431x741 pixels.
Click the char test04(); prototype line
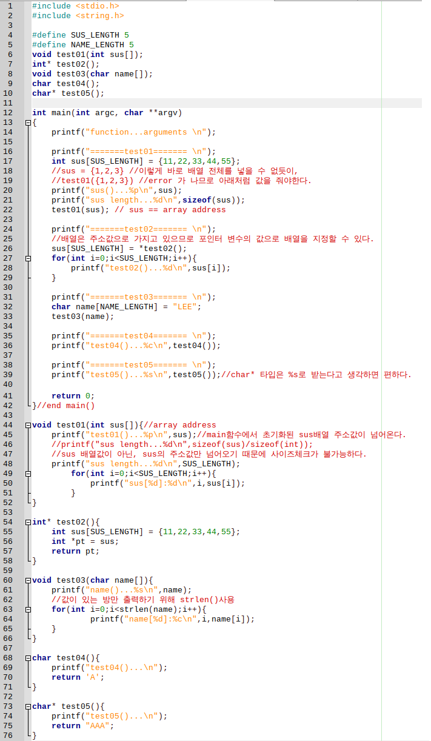66,84
